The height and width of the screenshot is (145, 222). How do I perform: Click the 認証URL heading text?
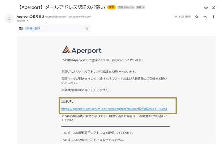[67, 101]
